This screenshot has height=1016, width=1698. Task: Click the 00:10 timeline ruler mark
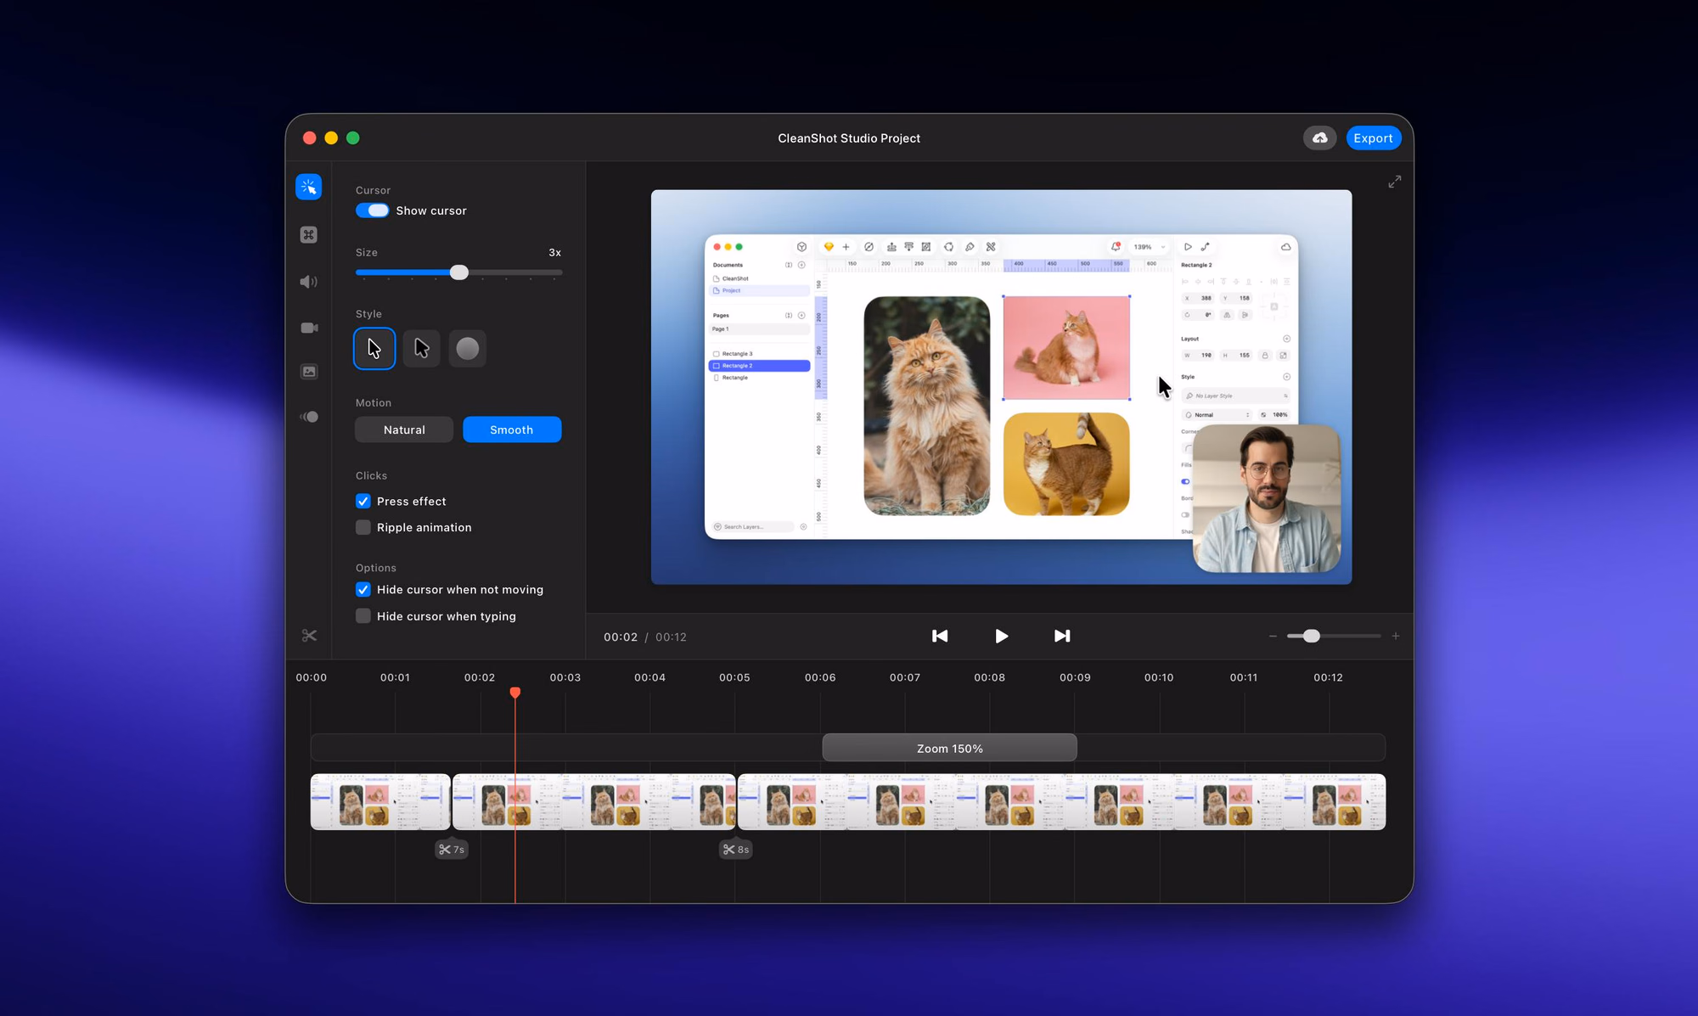click(1159, 677)
